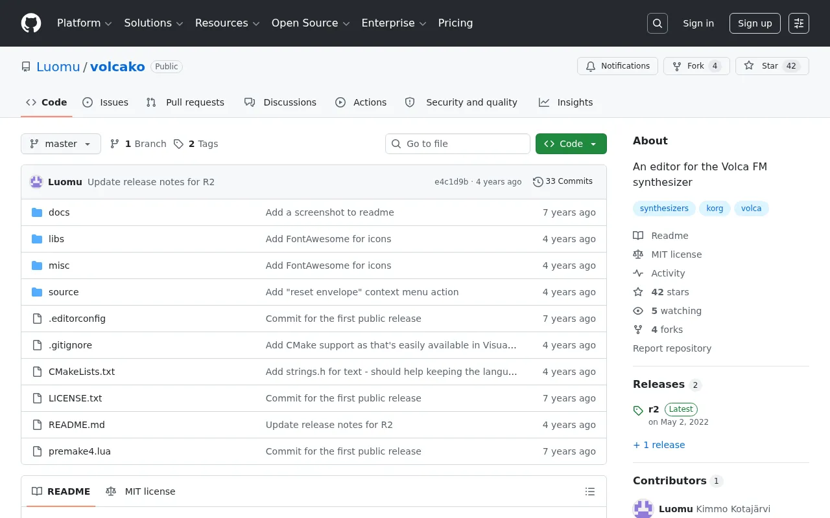Open the README.md file
Screen dimensions: 830x518
click(x=77, y=425)
